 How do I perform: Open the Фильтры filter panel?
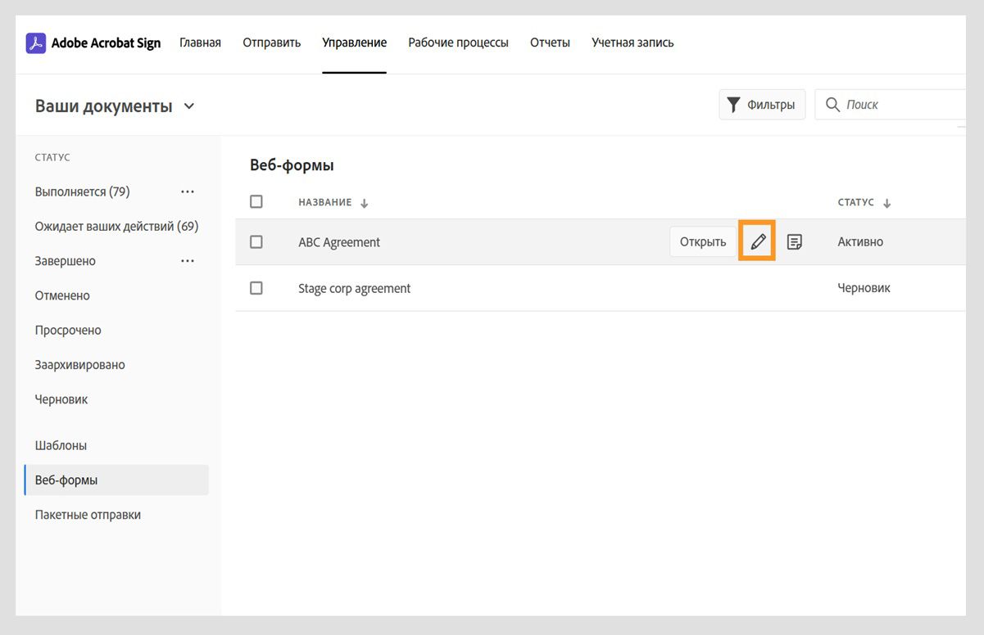click(x=762, y=105)
